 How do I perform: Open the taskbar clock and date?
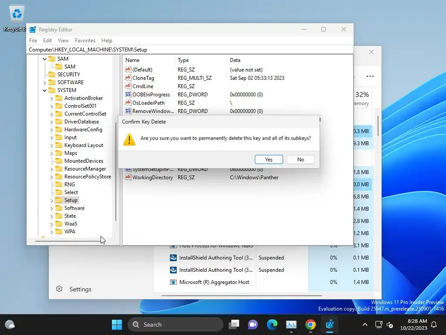pyautogui.click(x=414, y=325)
